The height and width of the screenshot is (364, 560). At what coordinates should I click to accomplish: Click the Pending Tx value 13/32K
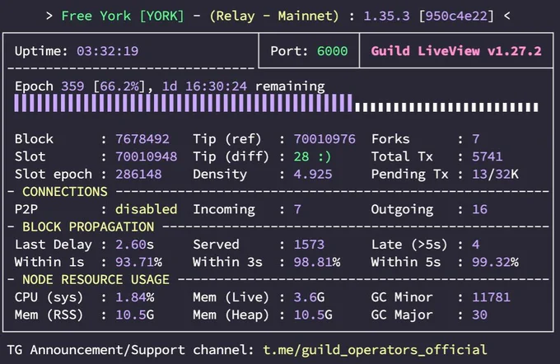495,175
